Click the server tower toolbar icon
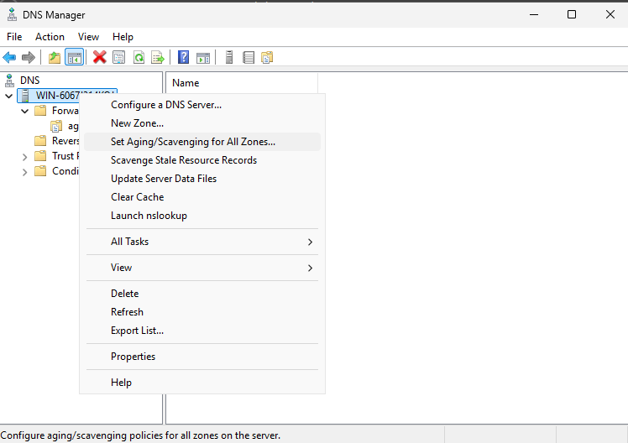The width and height of the screenshot is (628, 443). pyautogui.click(x=229, y=57)
